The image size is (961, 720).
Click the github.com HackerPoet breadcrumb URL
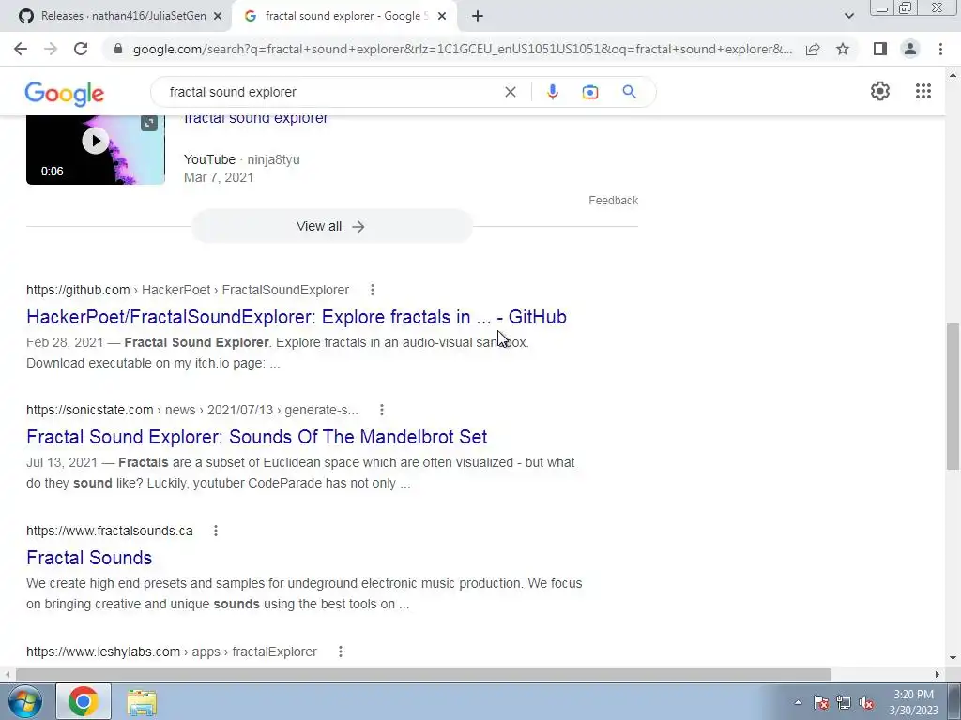[x=188, y=290]
